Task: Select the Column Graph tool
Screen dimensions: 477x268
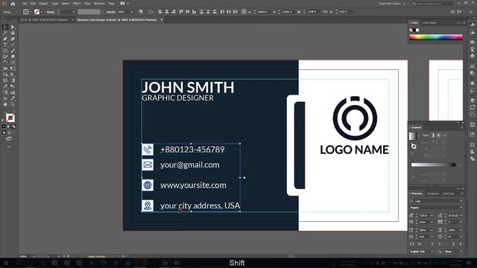Action: [13, 92]
